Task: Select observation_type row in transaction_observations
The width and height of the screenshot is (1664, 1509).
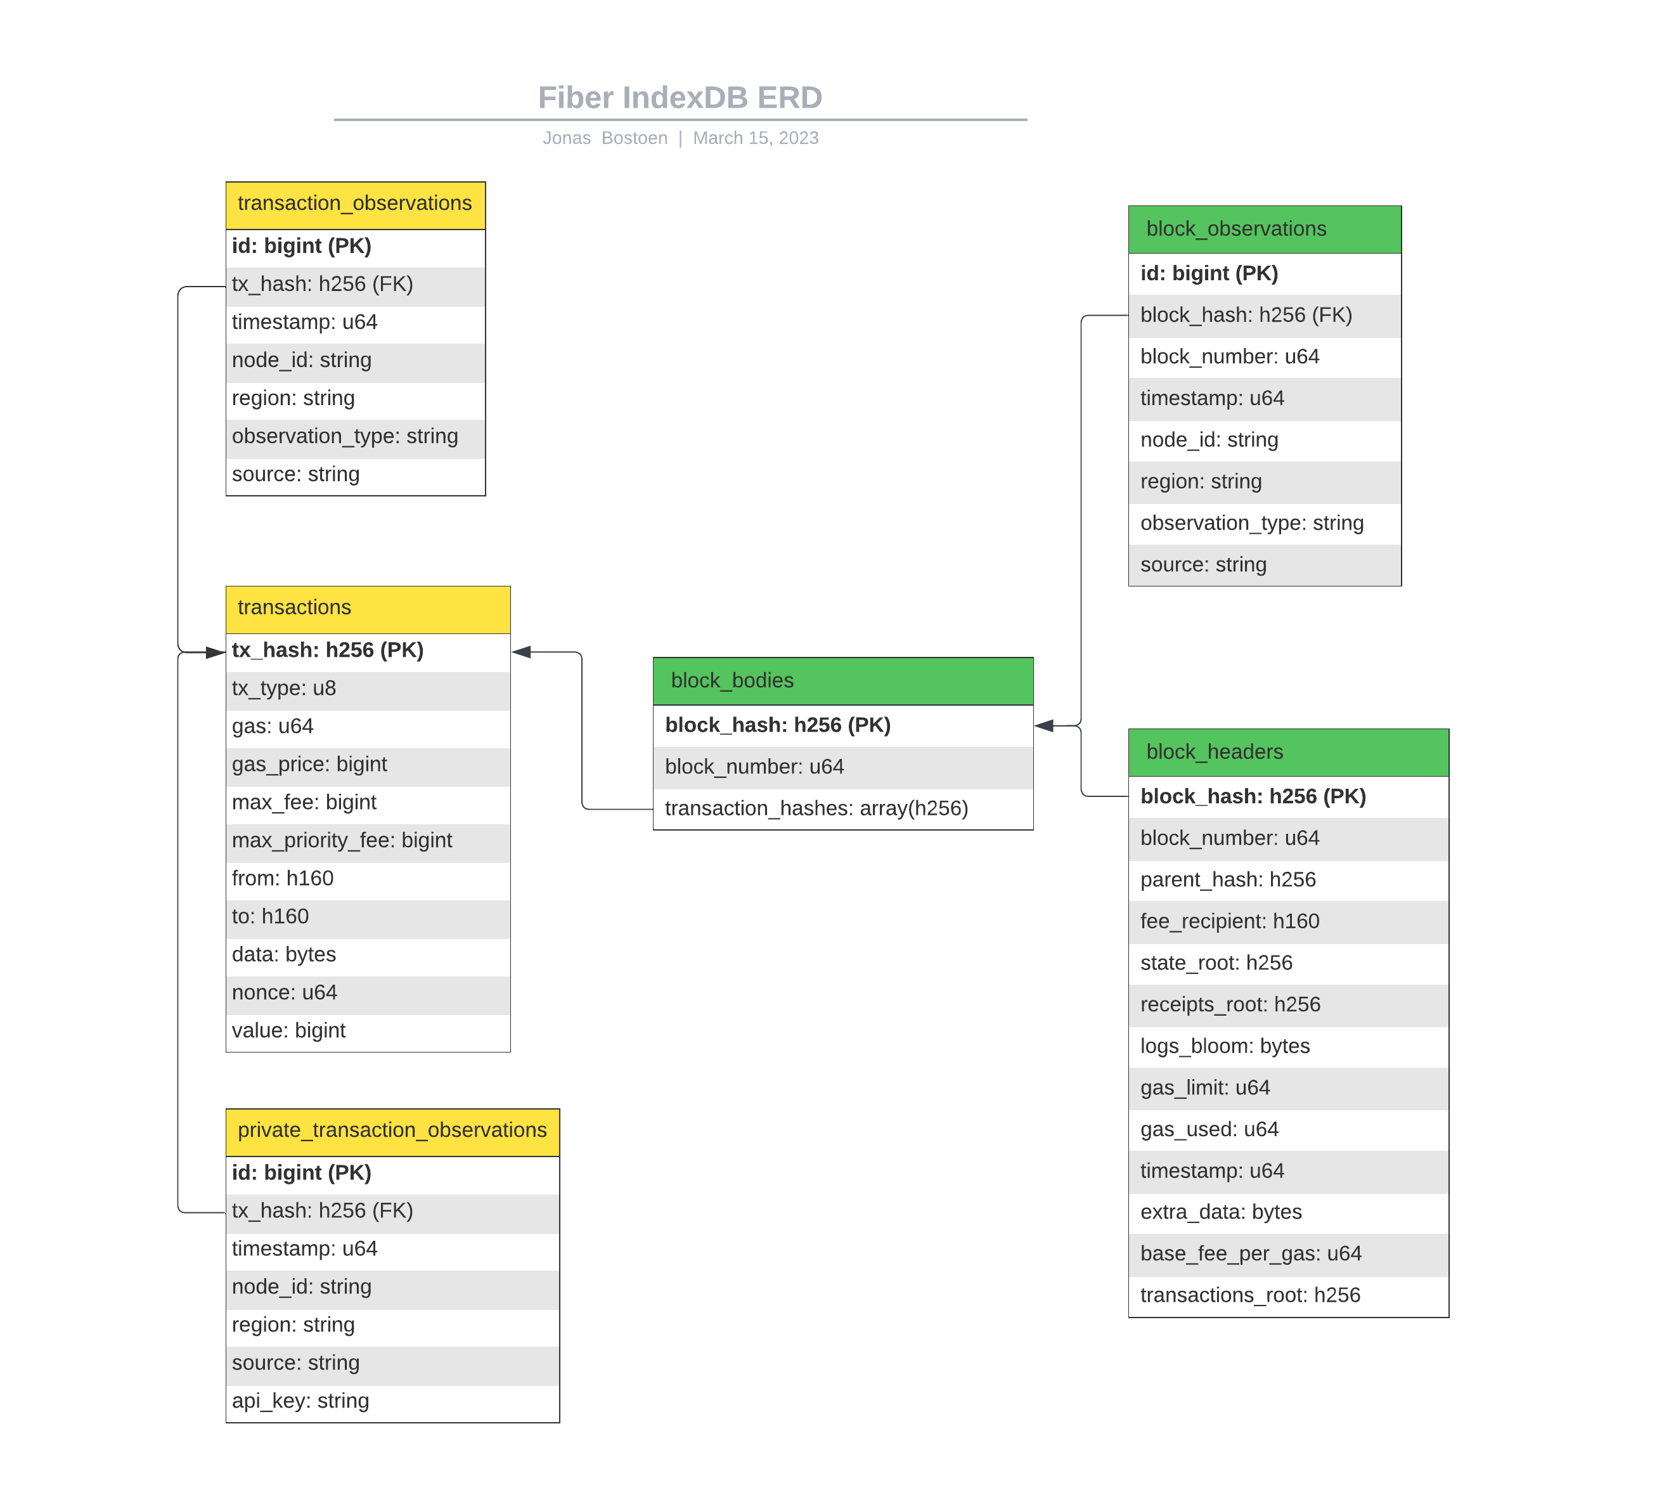Action: pos(355,437)
